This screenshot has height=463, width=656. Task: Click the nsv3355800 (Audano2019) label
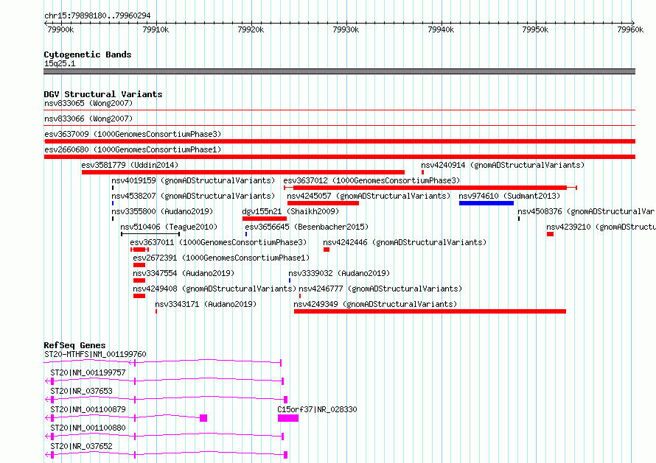[x=162, y=211]
